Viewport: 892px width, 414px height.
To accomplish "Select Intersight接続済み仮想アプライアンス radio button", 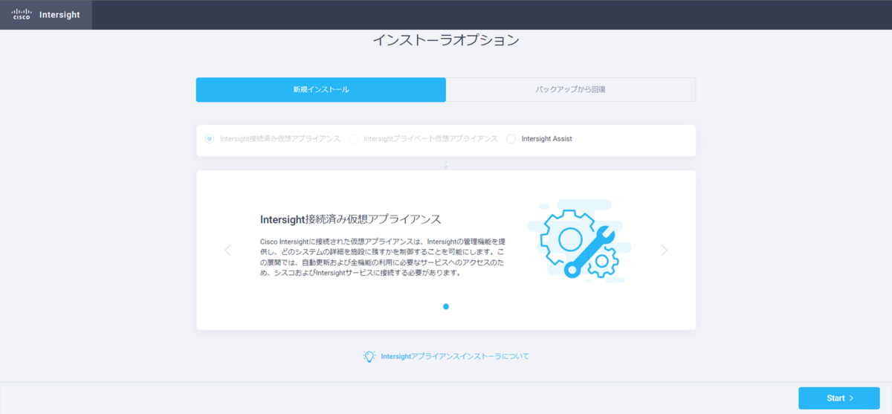I will [210, 139].
